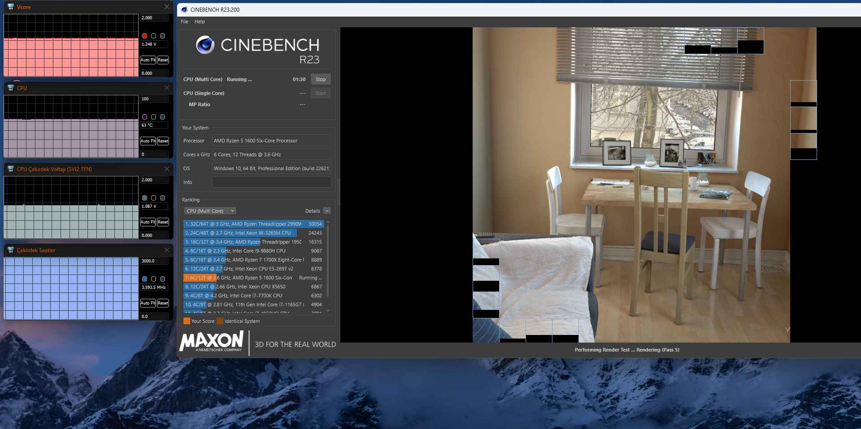
Task: Click the Cinebench sphere logo in the header
Action: 205,45
